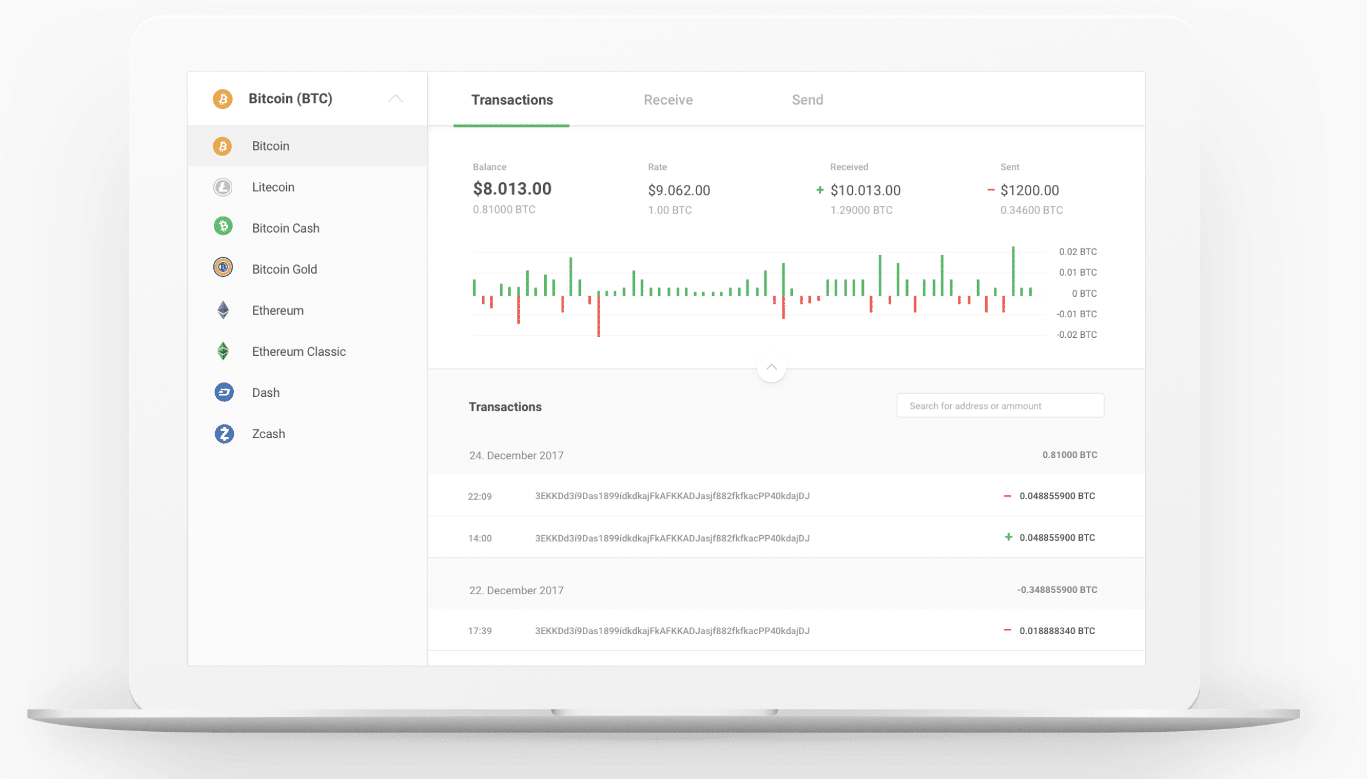The image size is (1367, 779).
Task: Choose Ethereum in the currency list
Action: tap(307, 310)
